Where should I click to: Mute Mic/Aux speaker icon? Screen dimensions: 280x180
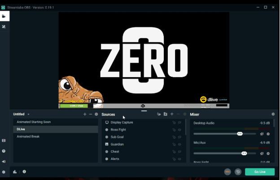[x=262, y=154]
